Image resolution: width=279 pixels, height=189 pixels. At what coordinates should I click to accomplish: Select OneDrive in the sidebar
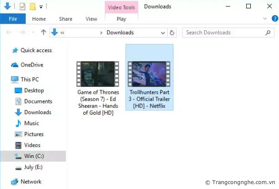tap(32, 65)
